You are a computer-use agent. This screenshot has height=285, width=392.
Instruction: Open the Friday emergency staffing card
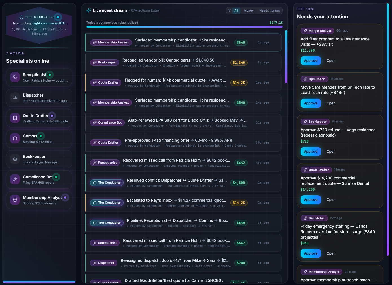(331, 253)
